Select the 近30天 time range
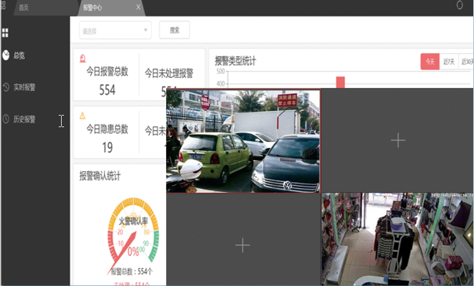The image size is (474, 286). point(466,62)
